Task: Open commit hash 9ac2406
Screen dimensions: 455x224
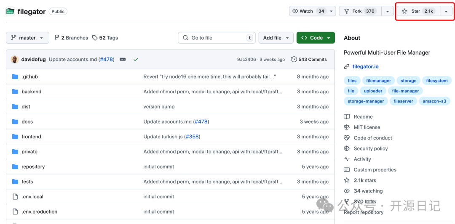Action: 246,59
